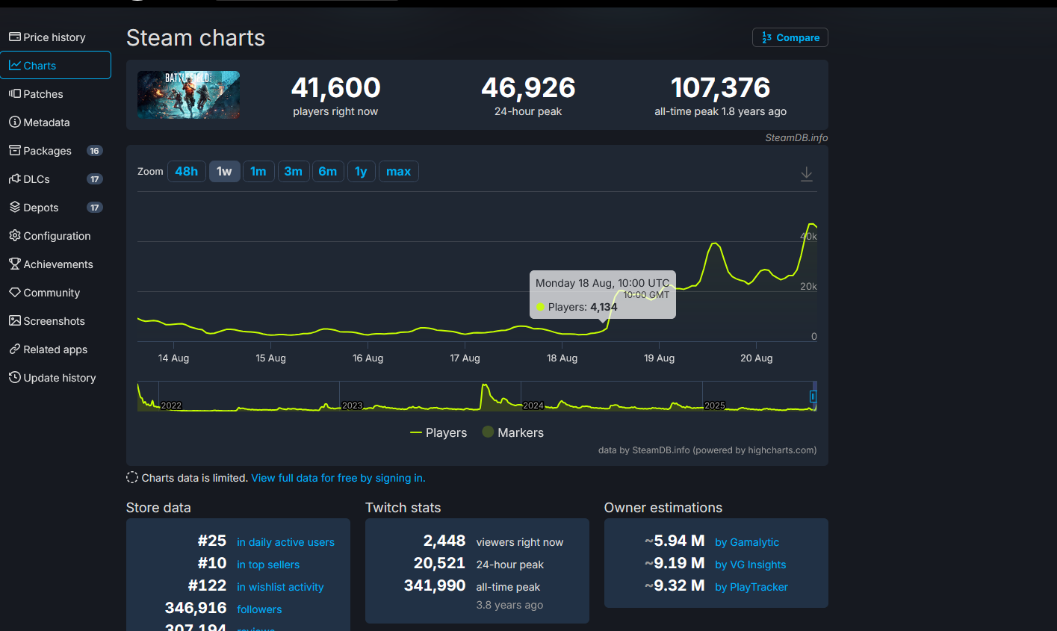The width and height of the screenshot is (1057, 631).
Task: Switch chart zoom to 1m
Action: (258, 172)
